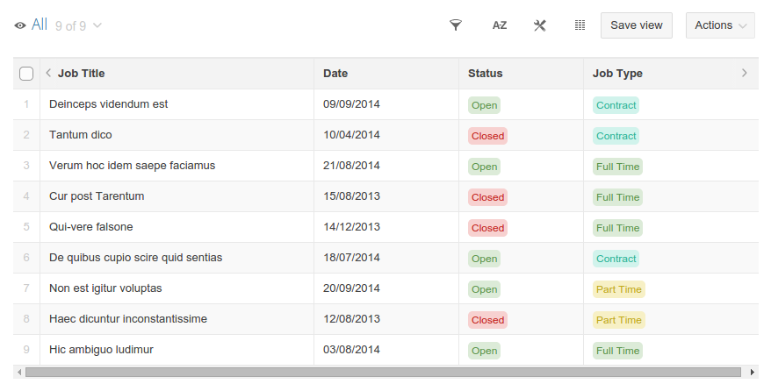This screenshot has width=771, height=391.
Task: Click the left chevron beside Job Title
Action: pos(48,73)
